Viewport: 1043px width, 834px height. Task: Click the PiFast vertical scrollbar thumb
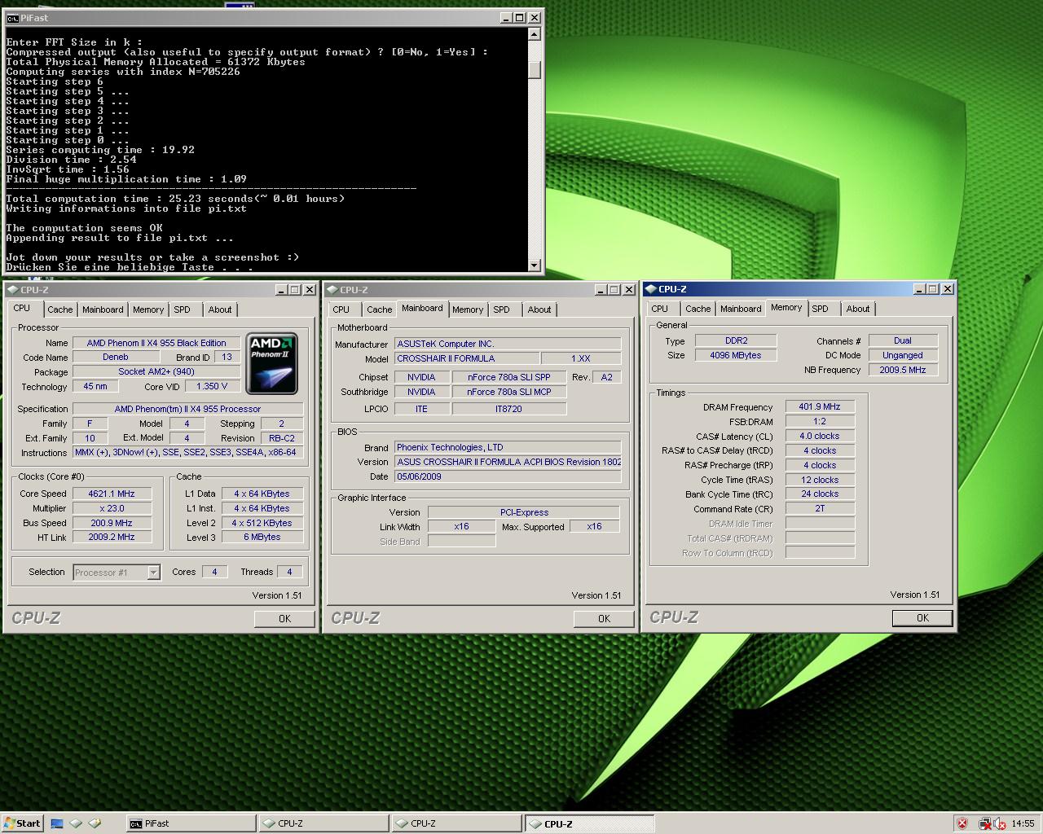pyautogui.click(x=535, y=70)
